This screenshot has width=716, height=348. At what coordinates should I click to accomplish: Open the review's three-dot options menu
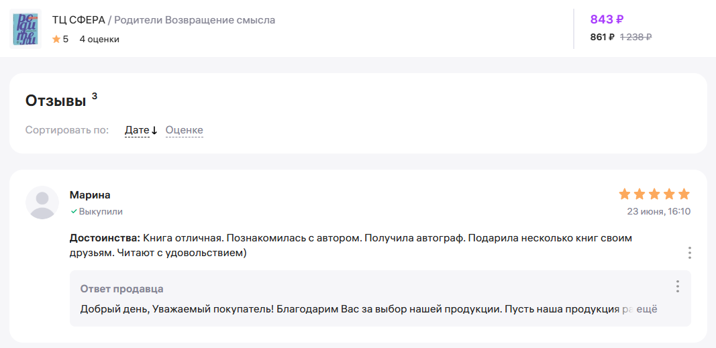point(689,253)
